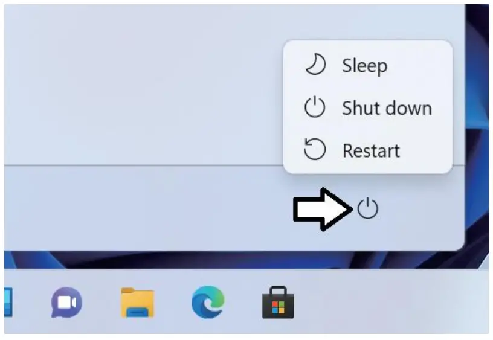
Task: Click the Shut down text label
Action: (x=387, y=108)
